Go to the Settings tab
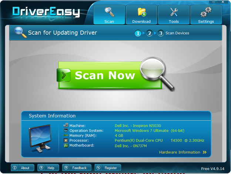 tap(206, 15)
